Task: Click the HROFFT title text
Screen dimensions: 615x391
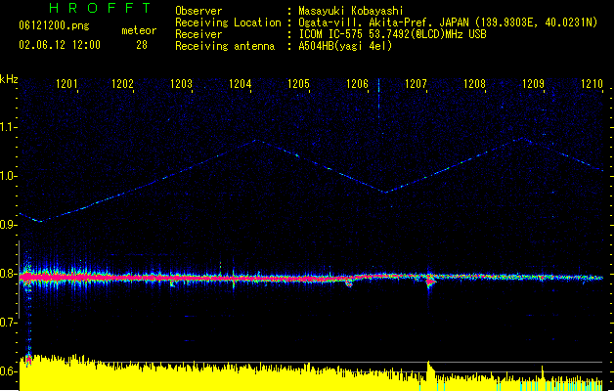Action: 100,8
